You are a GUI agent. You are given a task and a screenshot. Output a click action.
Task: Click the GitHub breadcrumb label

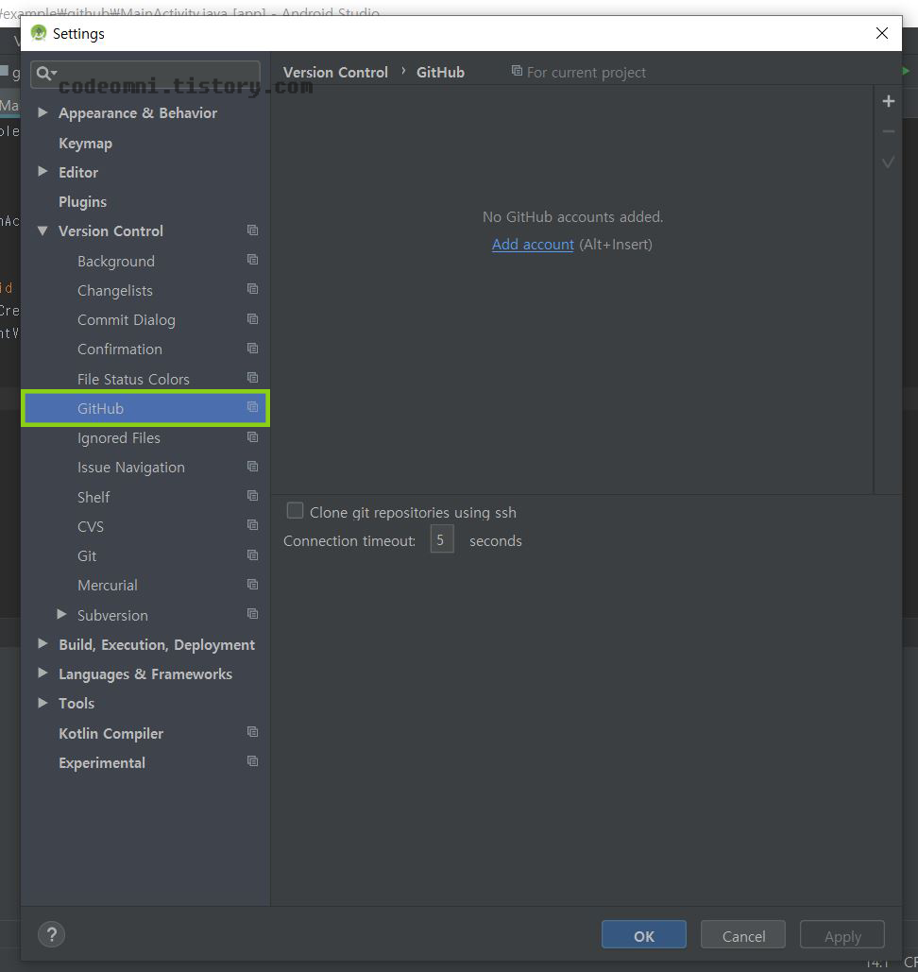pos(440,73)
